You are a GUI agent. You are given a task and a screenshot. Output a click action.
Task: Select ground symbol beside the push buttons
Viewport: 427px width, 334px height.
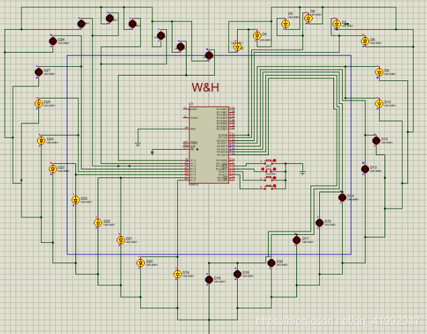tap(302, 173)
